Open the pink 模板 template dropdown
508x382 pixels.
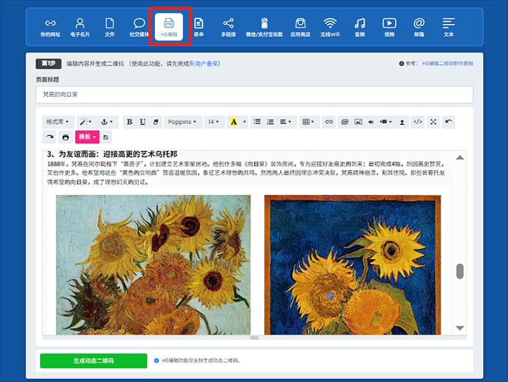(86, 136)
